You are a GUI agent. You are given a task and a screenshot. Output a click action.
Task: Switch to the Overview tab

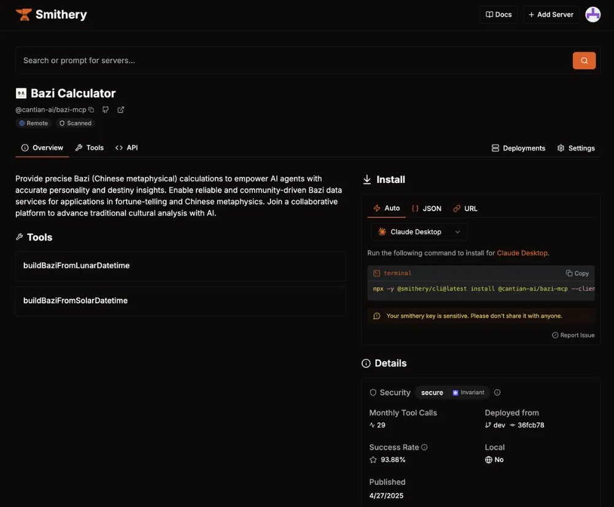pos(42,147)
